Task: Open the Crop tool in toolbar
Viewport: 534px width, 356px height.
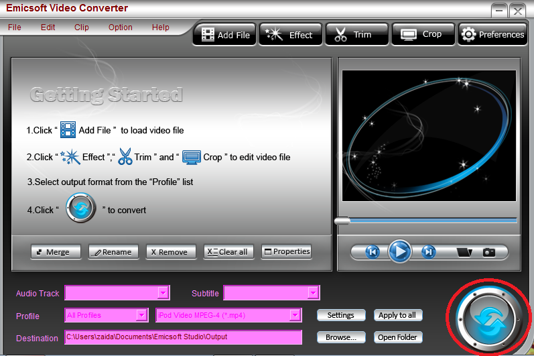Action: coord(423,34)
